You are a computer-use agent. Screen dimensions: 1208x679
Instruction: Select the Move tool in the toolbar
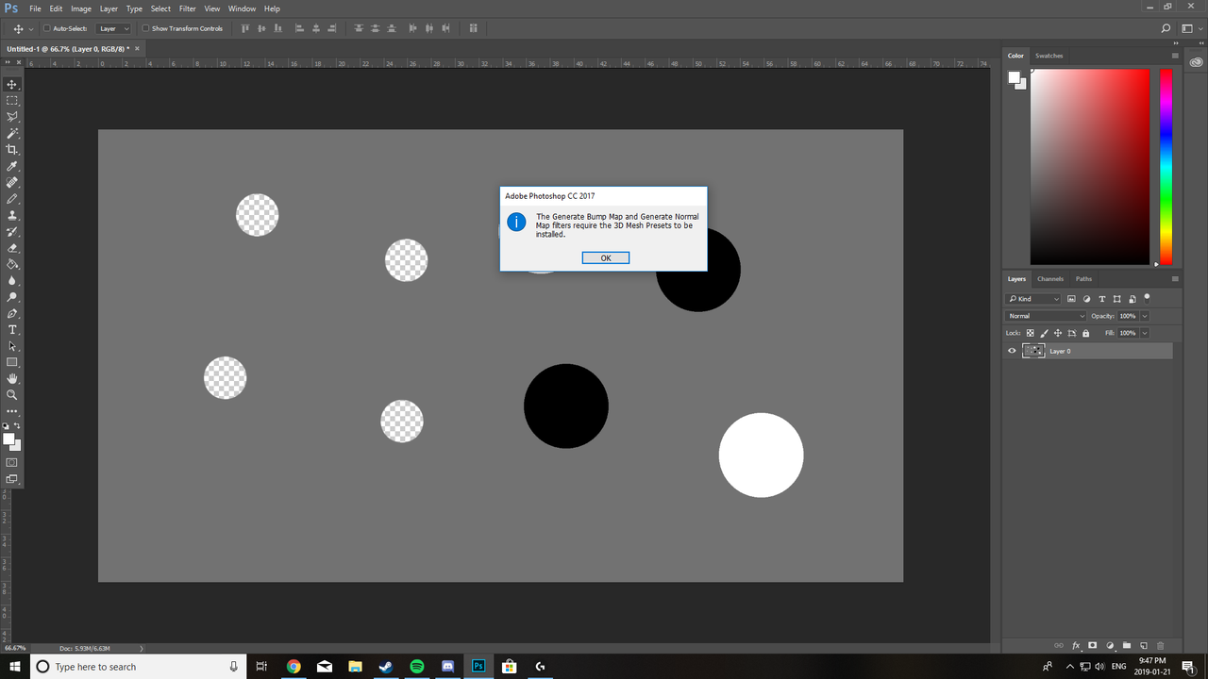[x=12, y=84]
